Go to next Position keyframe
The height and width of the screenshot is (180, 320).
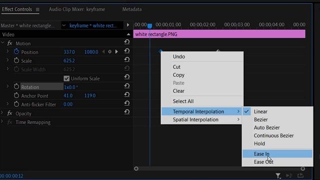116,52
